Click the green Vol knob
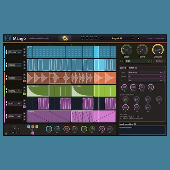Image resolution: width=170 pixels, height=170 pixels. coord(84,129)
